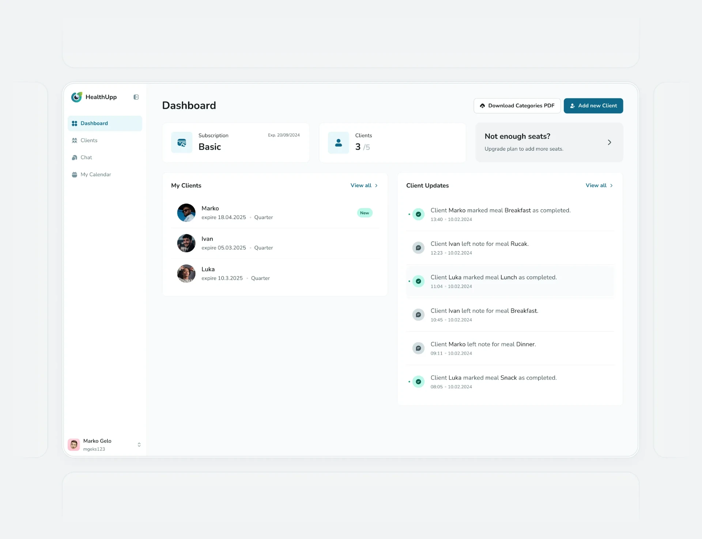
Task: Click View all in Client Updates
Action: click(596, 185)
